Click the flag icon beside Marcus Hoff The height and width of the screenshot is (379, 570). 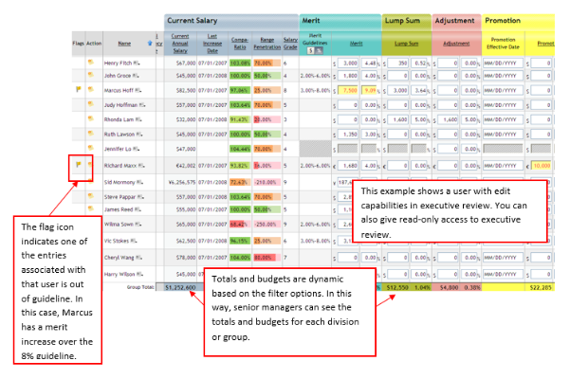click(79, 90)
